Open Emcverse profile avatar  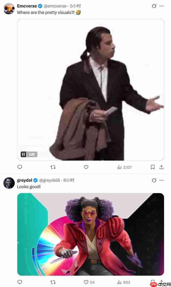pos(9,9)
